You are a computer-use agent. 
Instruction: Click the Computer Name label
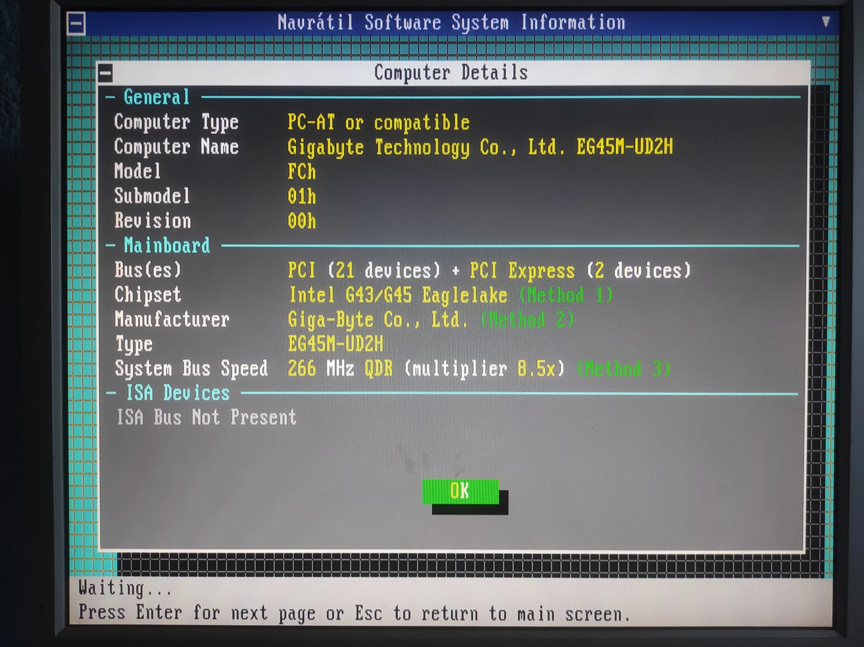[x=176, y=147]
